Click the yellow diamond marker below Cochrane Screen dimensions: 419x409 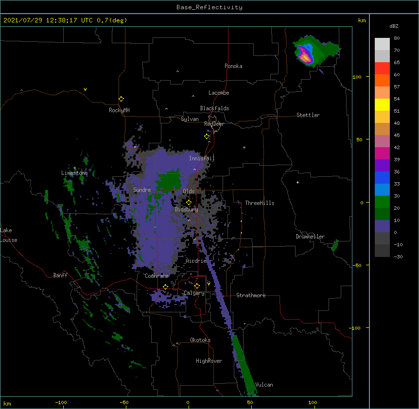tap(165, 287)
